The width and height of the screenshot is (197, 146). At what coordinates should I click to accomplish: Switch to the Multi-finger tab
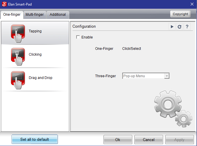tap(35, 15)
